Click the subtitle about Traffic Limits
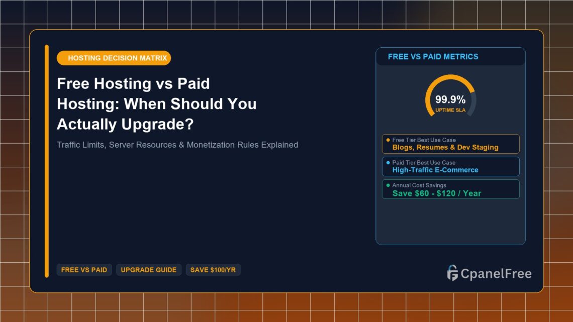This screenshot has height=322, width=573. [177, 145]
